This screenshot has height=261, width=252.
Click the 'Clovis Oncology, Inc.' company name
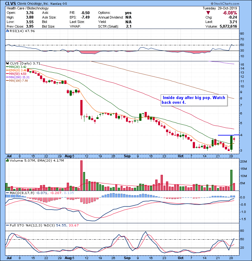33,3
